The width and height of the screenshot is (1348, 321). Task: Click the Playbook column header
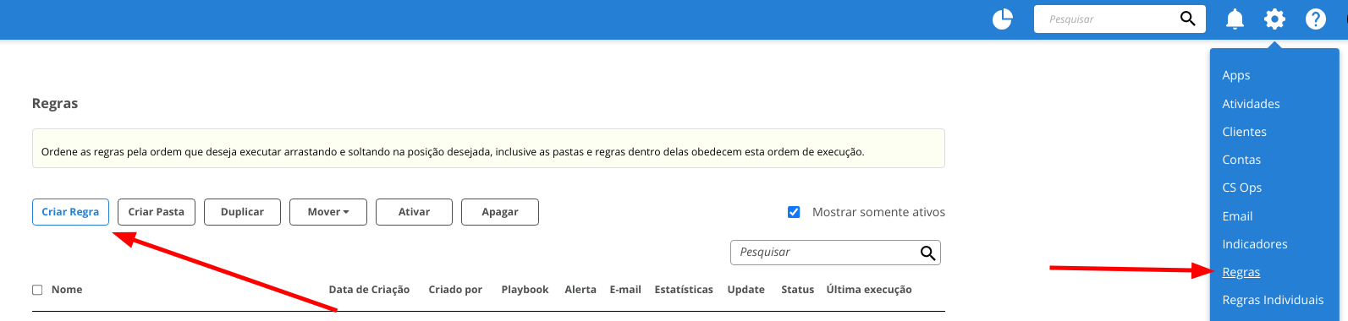525,290
